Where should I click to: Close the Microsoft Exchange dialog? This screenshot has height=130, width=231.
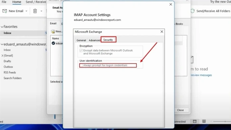[x=162, y=32]
